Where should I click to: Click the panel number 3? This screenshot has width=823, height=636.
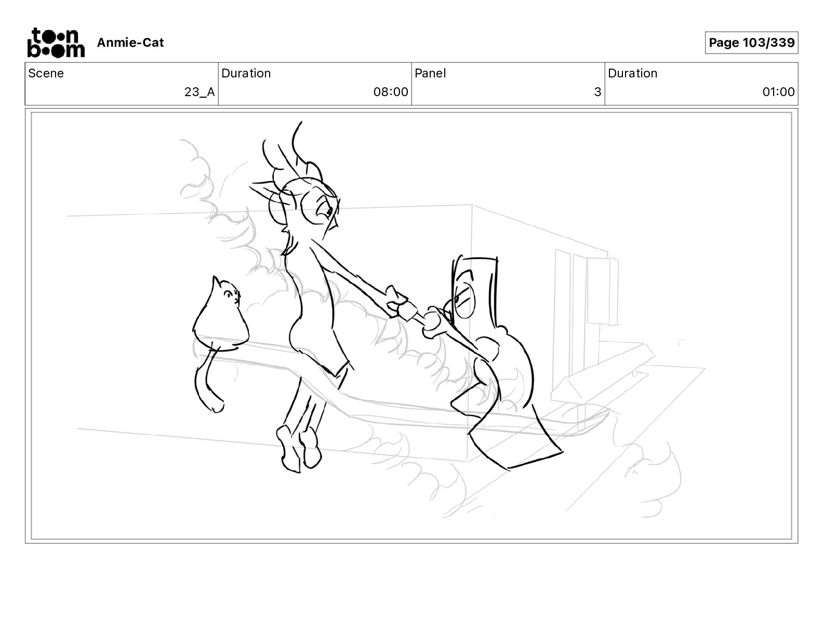tap(598, 92)
